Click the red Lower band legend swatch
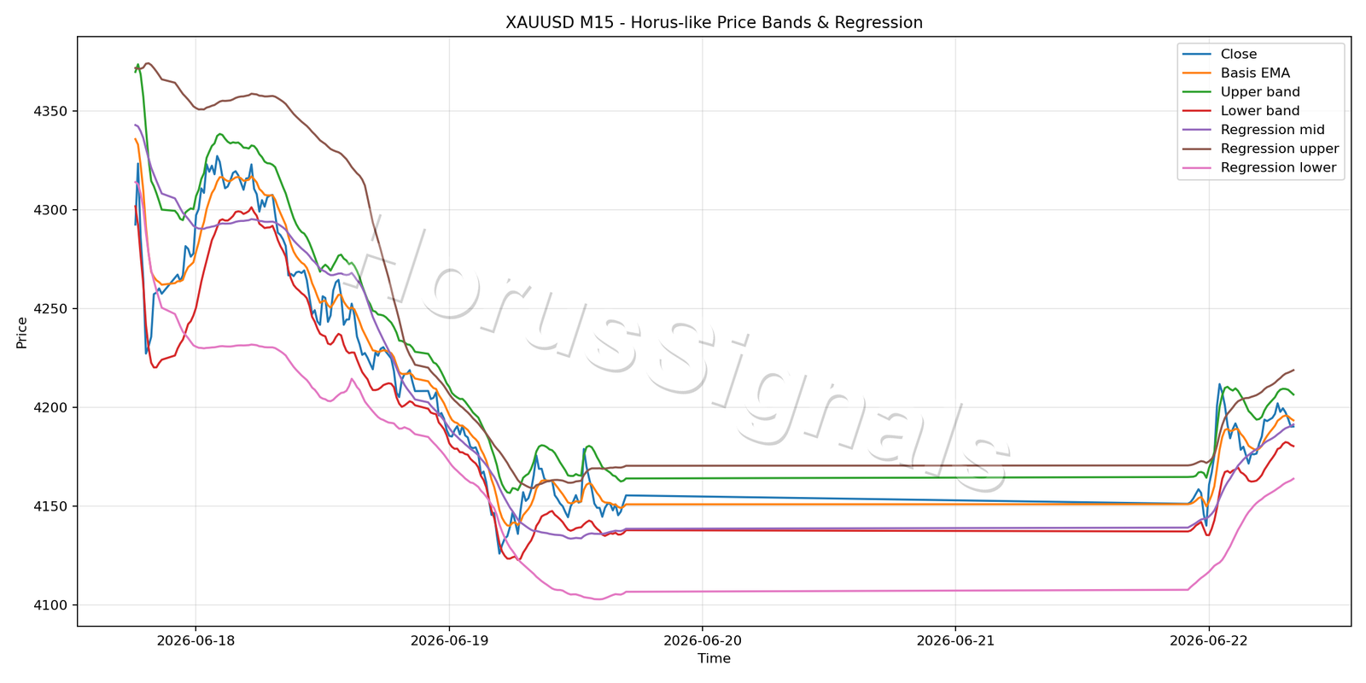The width and height of the screenshot is (1366, 683). [x=1197, y=111]
